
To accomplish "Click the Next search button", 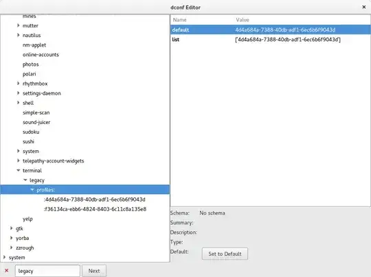I will coord(94,271).
